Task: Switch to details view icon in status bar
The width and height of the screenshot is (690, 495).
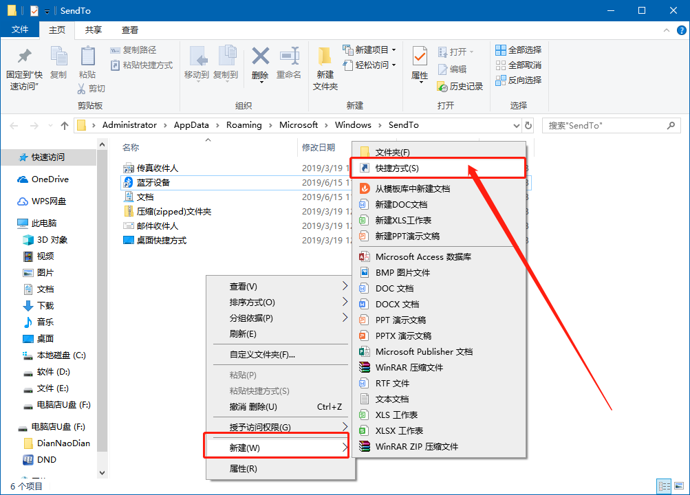Action: pos(664,486)
